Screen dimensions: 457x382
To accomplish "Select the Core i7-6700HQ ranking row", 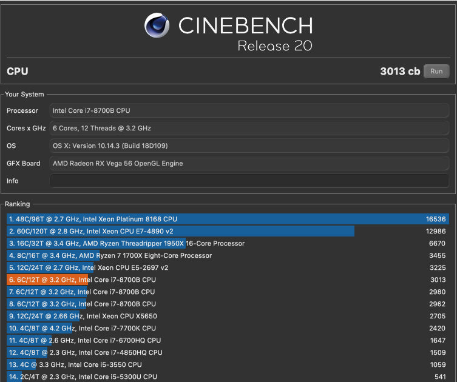I will pyautogui.click(x=228, y=340).
